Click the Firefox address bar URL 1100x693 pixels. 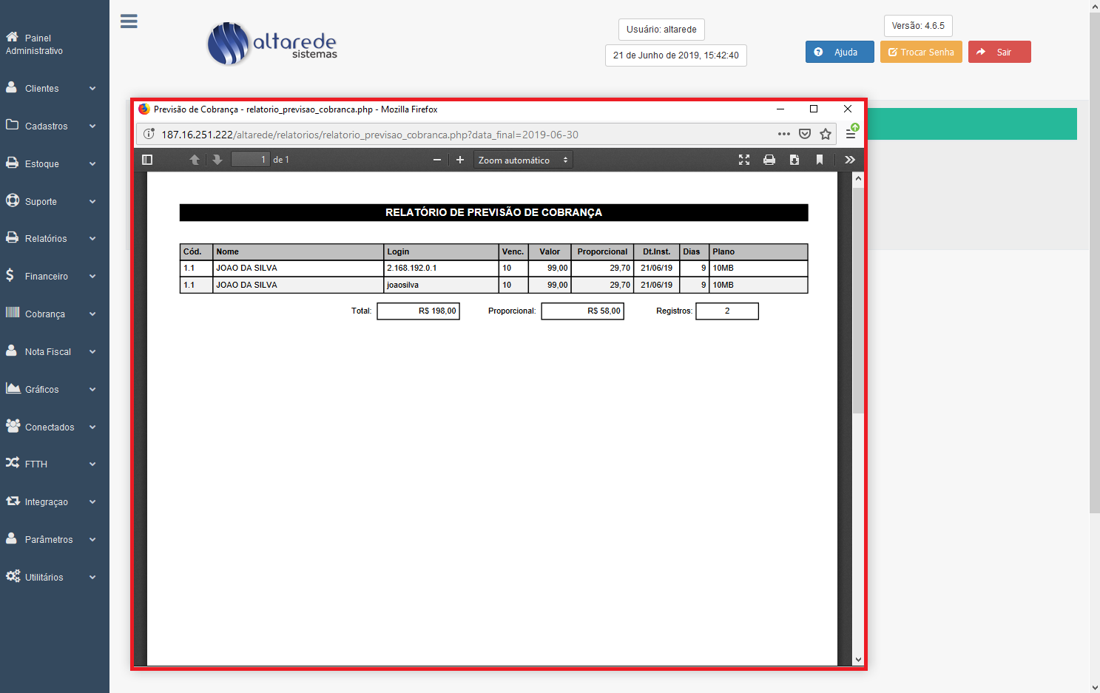coord(370,135)
